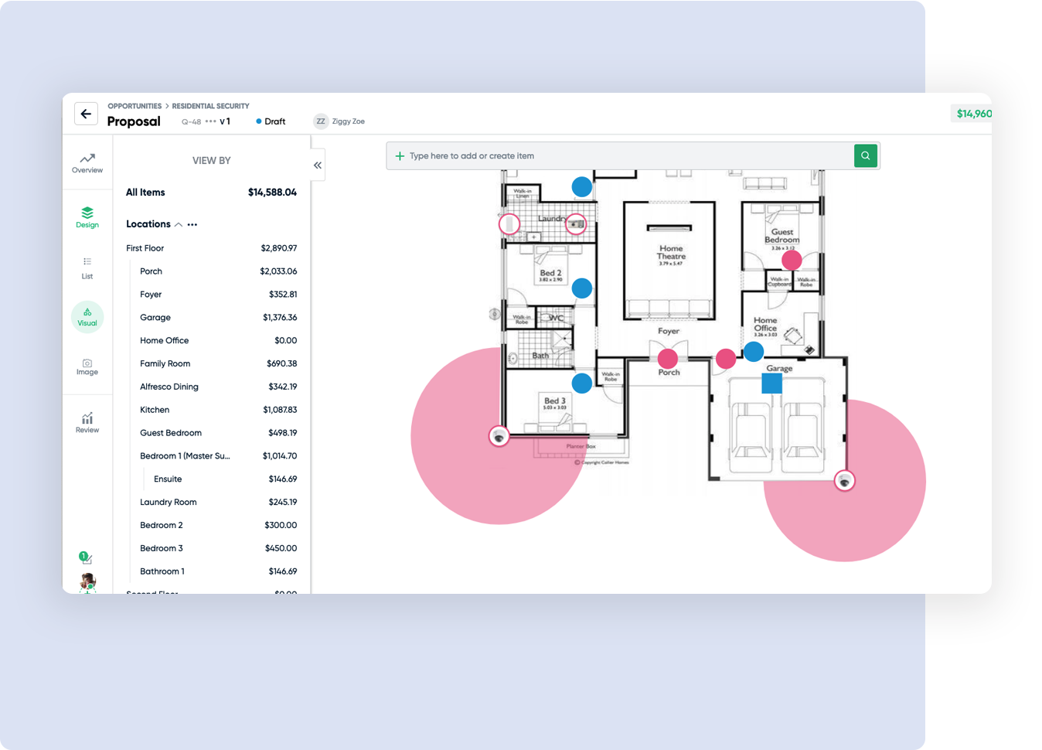Click the Q-48 quote number
The image size is (1042, 750).
pyautogui.click(x=191, y=122)
